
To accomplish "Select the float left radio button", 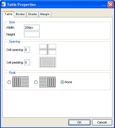I will (x=9, y=82).
